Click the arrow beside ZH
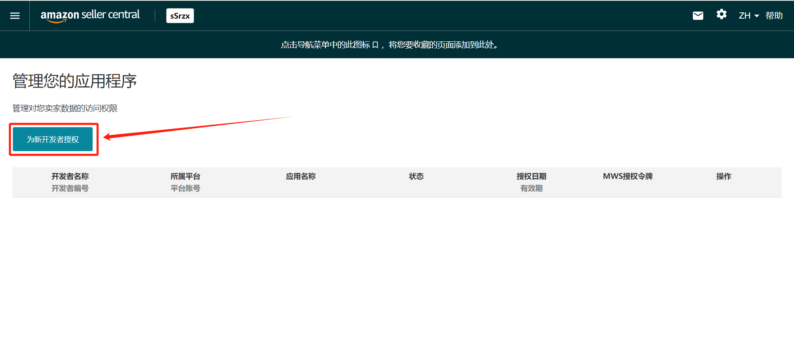Viewport: 794px width, 363px height. [x=757, y=16]
